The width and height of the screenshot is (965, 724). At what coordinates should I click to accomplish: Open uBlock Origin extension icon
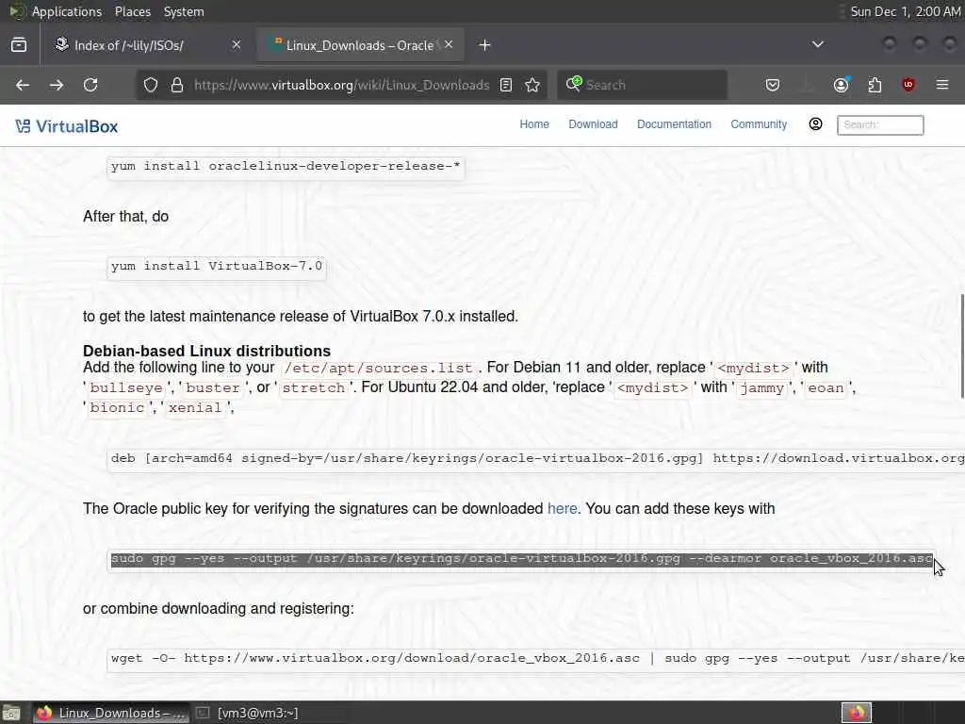pyautogui.click(x=908, y=85)
